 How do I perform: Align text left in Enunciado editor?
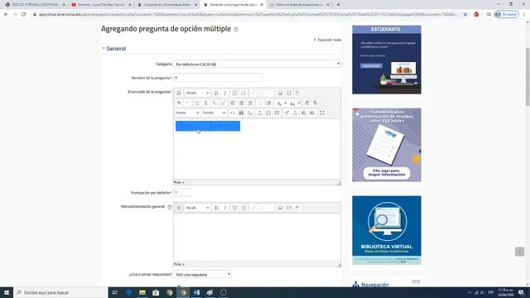(x=233, y=103)
